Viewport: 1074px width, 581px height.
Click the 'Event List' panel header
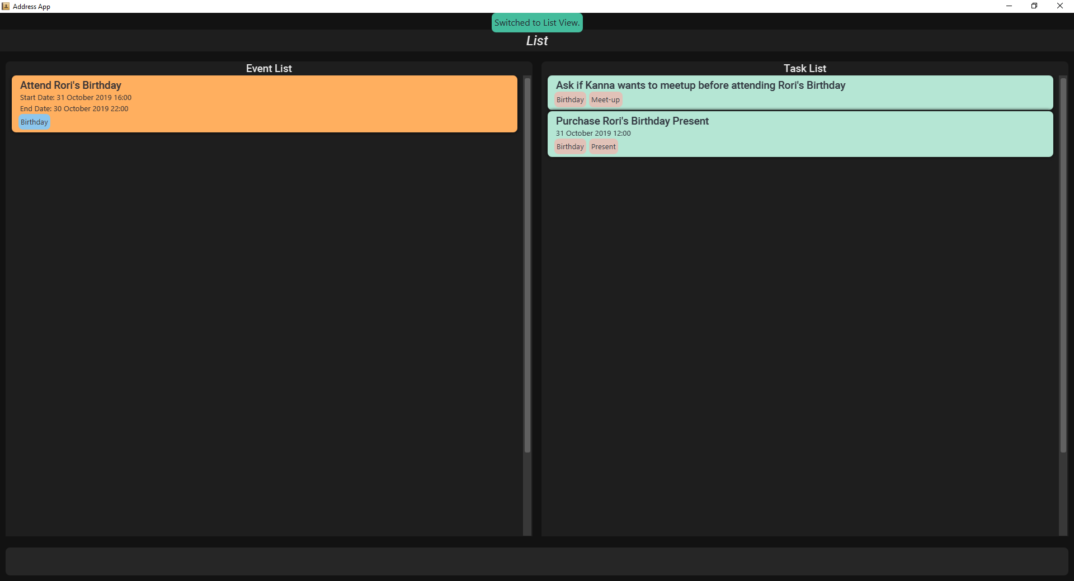(x=268, y=69)
